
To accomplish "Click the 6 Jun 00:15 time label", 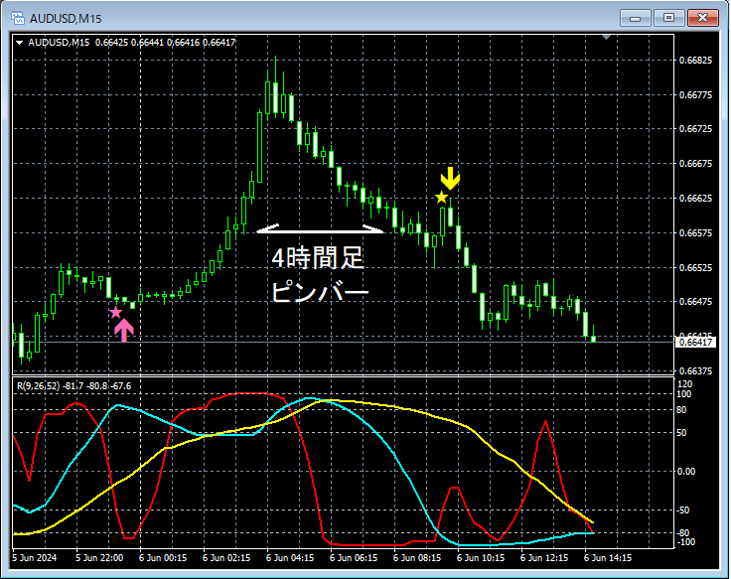I will pyautogui.click(x=163, y=558).
